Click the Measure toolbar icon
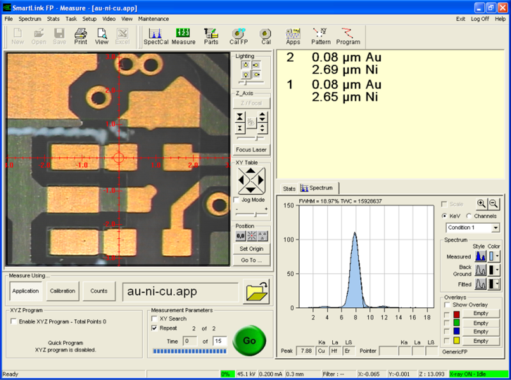Image resolution: width=511 pixels, height=380 pixels. tap(183, 36)
